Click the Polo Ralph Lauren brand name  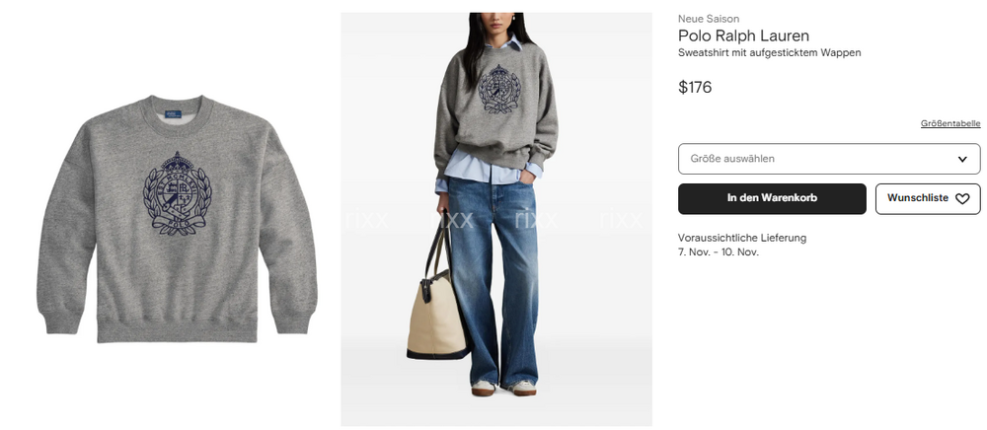pos(743,36)
